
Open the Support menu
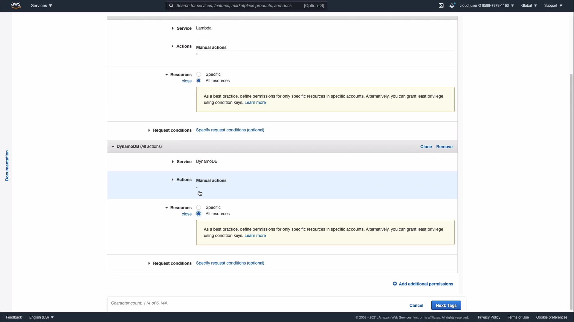click(x=553, y=6)
